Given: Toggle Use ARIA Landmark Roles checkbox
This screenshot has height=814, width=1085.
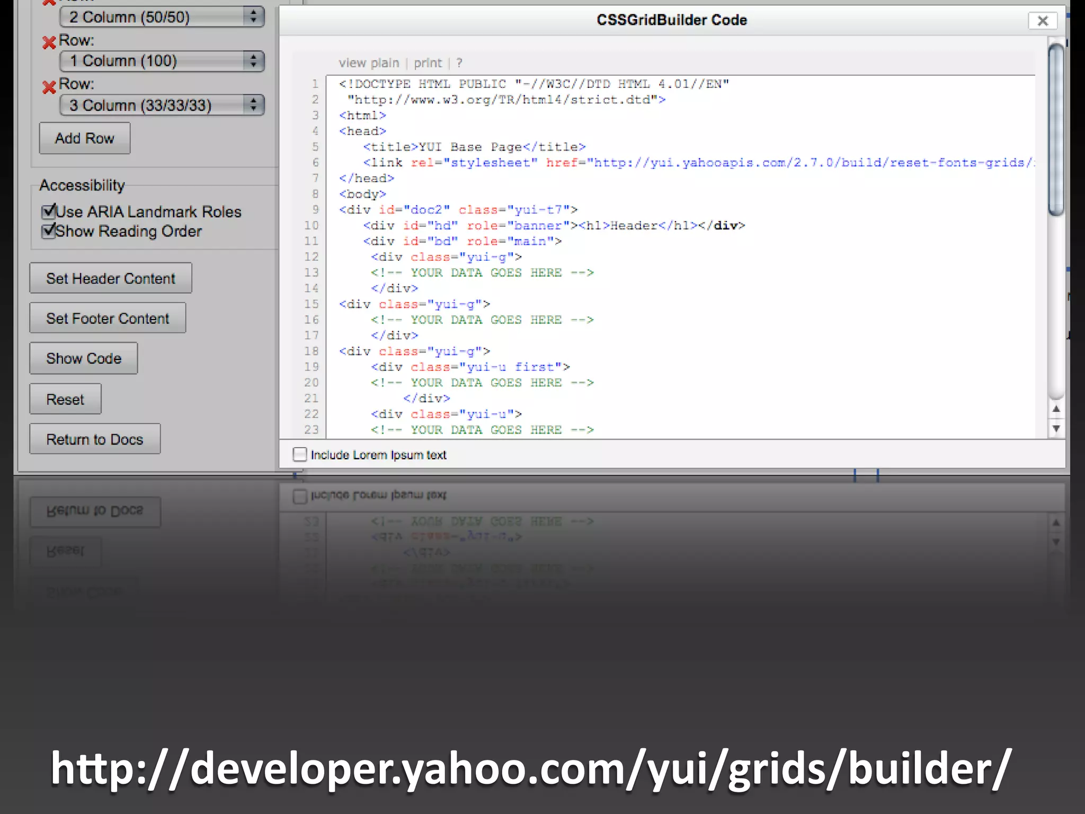Looking at the screenshot, I should (x=49, y=211).
